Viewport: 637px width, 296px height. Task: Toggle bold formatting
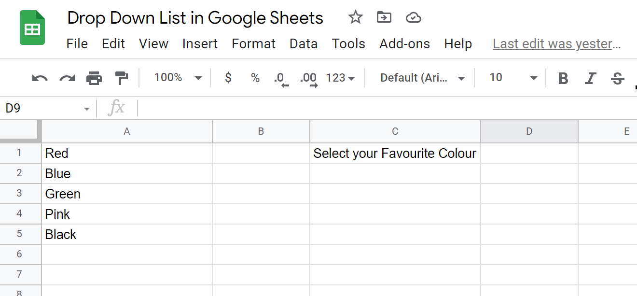point(563,78)
